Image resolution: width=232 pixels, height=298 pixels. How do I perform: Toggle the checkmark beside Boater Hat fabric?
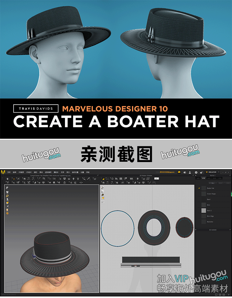[199, 188]
